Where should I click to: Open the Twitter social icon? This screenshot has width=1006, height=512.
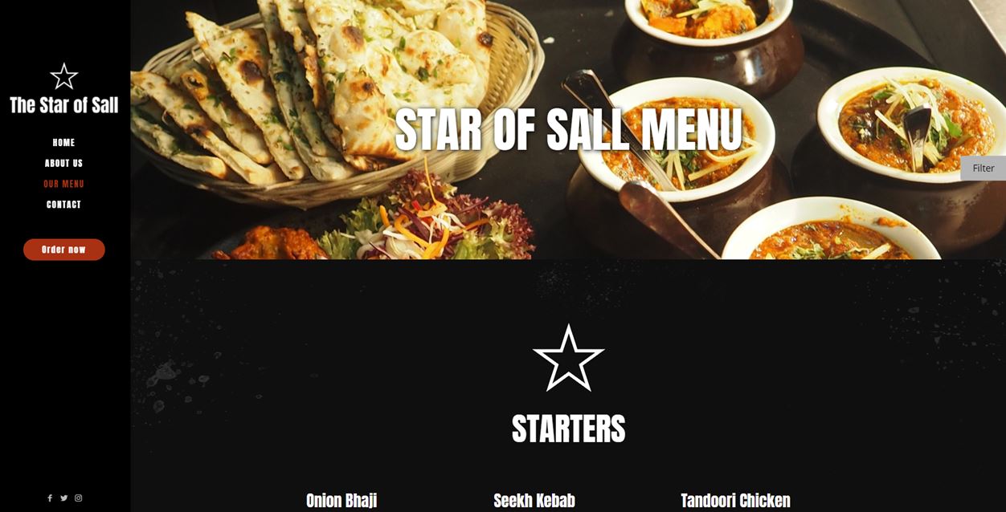pos(64,498)
